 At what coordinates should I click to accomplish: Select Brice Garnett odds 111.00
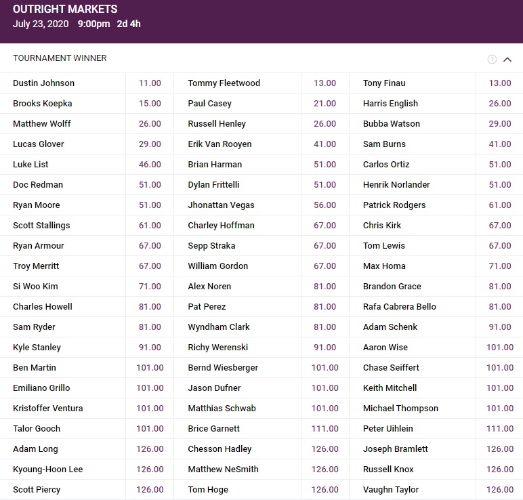(x=325, y=429)
